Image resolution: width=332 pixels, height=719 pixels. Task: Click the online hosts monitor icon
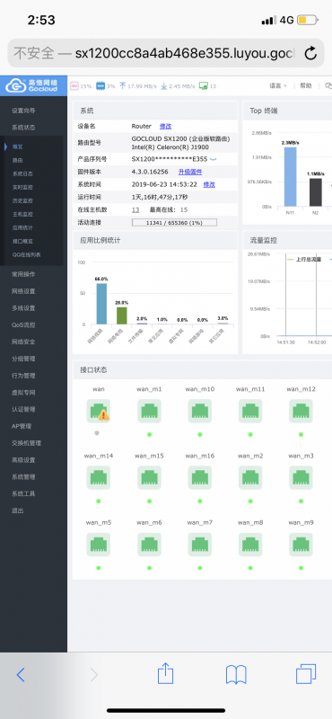tap(204, 85)
